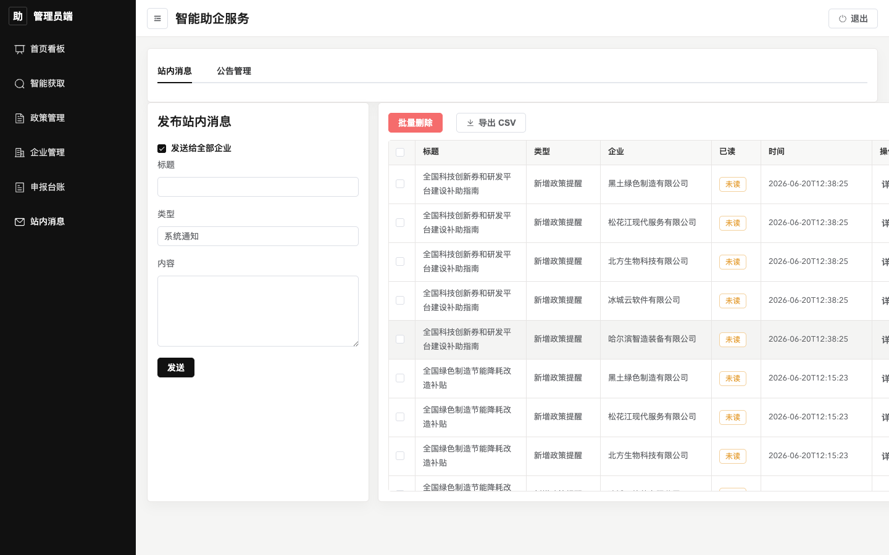Check the 绿色制造节能 row checkbox for 北方生物科技有限公司
The image size is (889, 555).
pos(400,456)
